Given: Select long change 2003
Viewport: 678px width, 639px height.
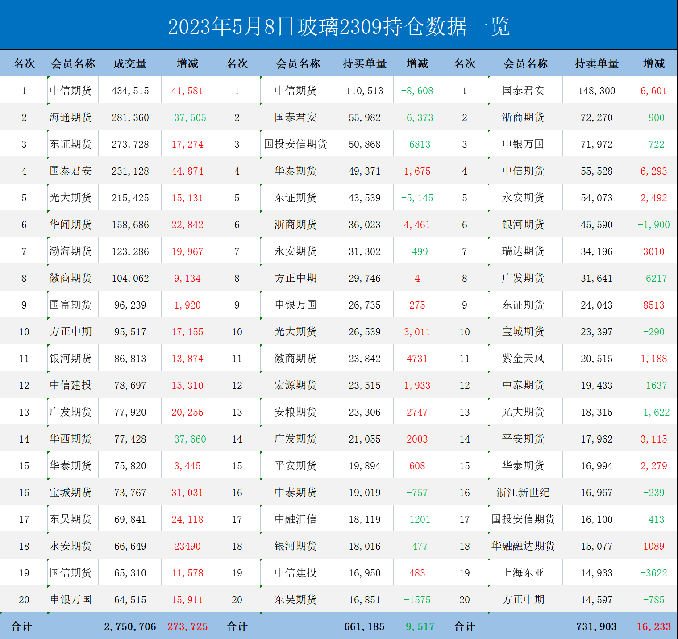Looking at the screenshot, I should pos(417,439).
